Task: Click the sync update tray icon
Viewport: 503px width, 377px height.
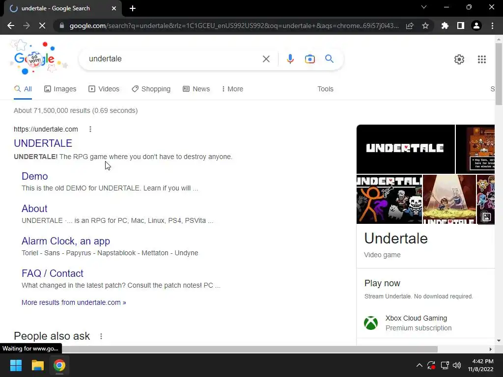Action: click(x=431, y=365)
